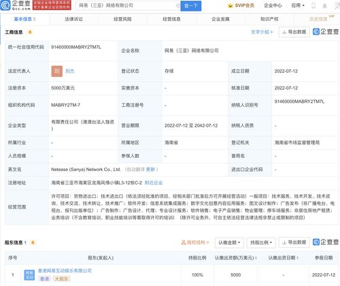Viewport: 340px width, 286px height.
Task: Click SVIP会员 crown icon
Action: 231,5
